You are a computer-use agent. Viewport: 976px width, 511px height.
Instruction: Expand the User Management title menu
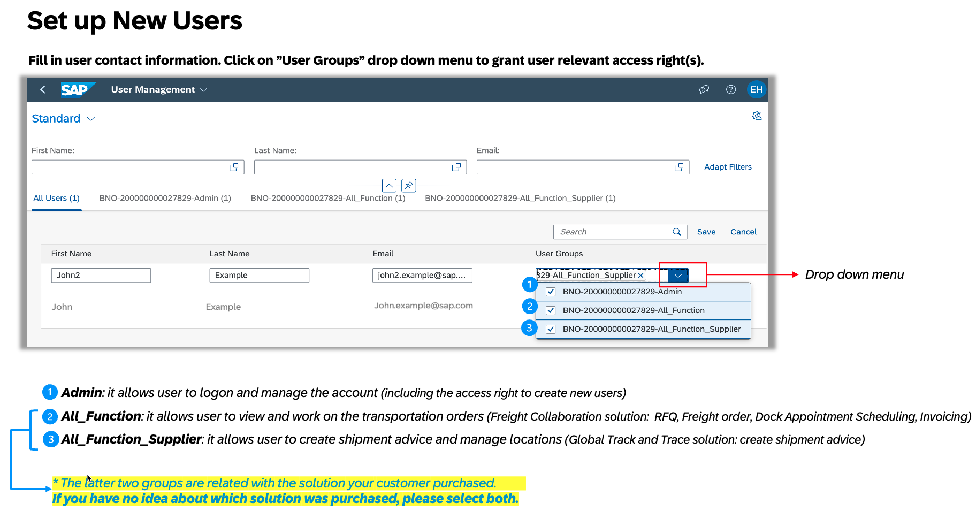click(203, 90)
